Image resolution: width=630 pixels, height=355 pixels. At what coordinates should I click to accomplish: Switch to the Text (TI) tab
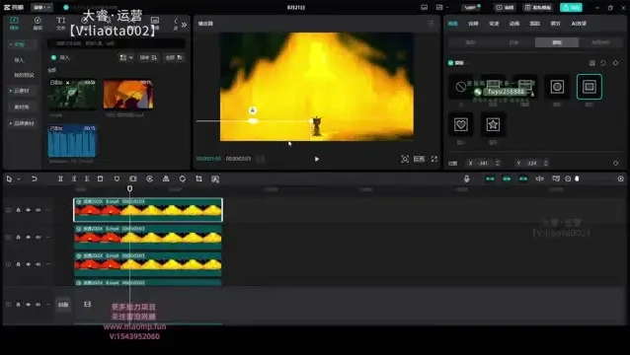coord(60,24)
